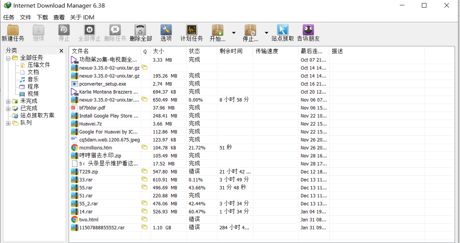
Task: Click queue icon in 14.rar row
Action: [x=145, y=211]
